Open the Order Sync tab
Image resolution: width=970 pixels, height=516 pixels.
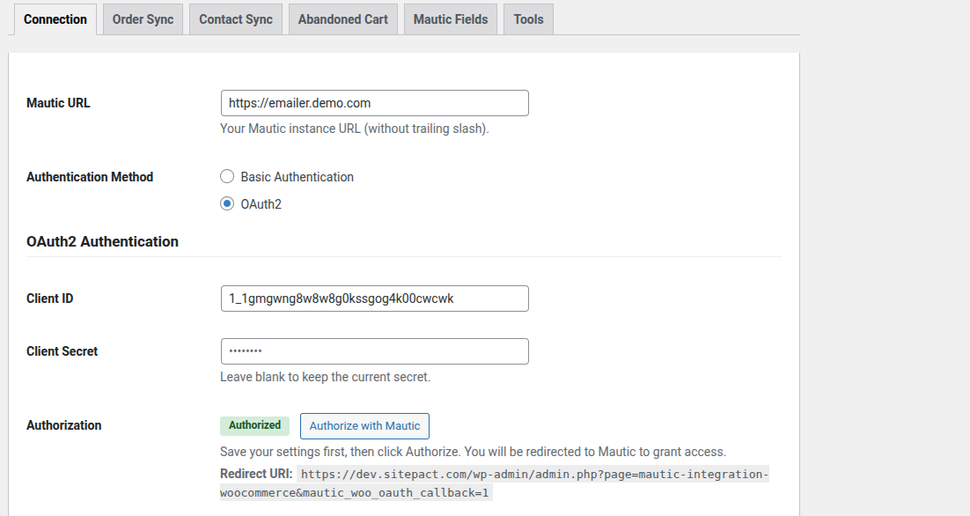coord(143,19)
